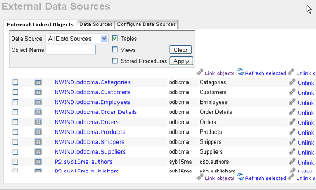Image resolution: width=316 pixels, height=190 pixels.
Task: Enable the Views checkbox
Action: click(x=115, y=50)
